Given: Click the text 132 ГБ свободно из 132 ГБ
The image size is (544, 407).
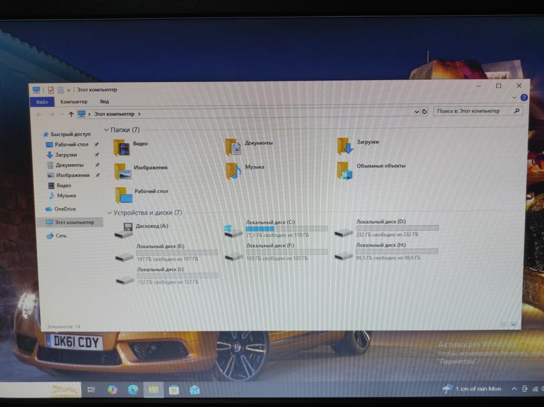Looking at the screenshot, I should point(168,282).
